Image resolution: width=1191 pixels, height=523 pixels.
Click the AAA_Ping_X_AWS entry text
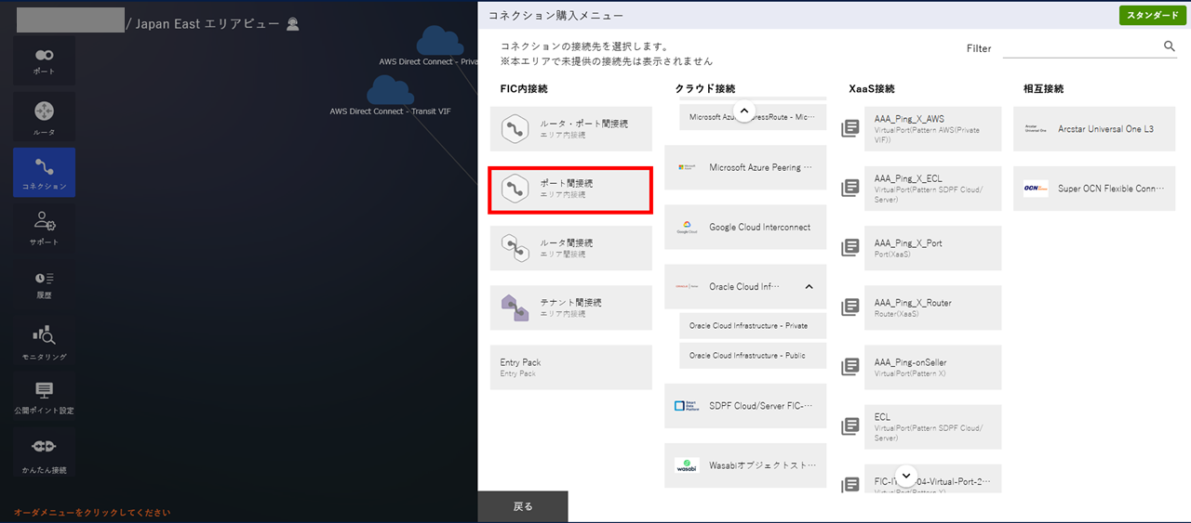[x=909, y=120]
